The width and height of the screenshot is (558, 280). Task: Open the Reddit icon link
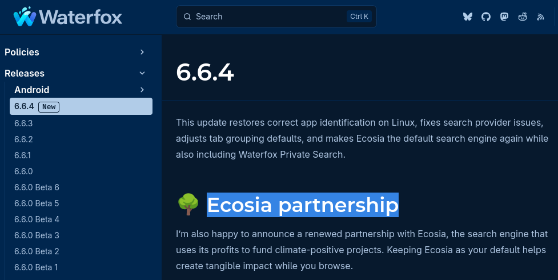(523, 17)
